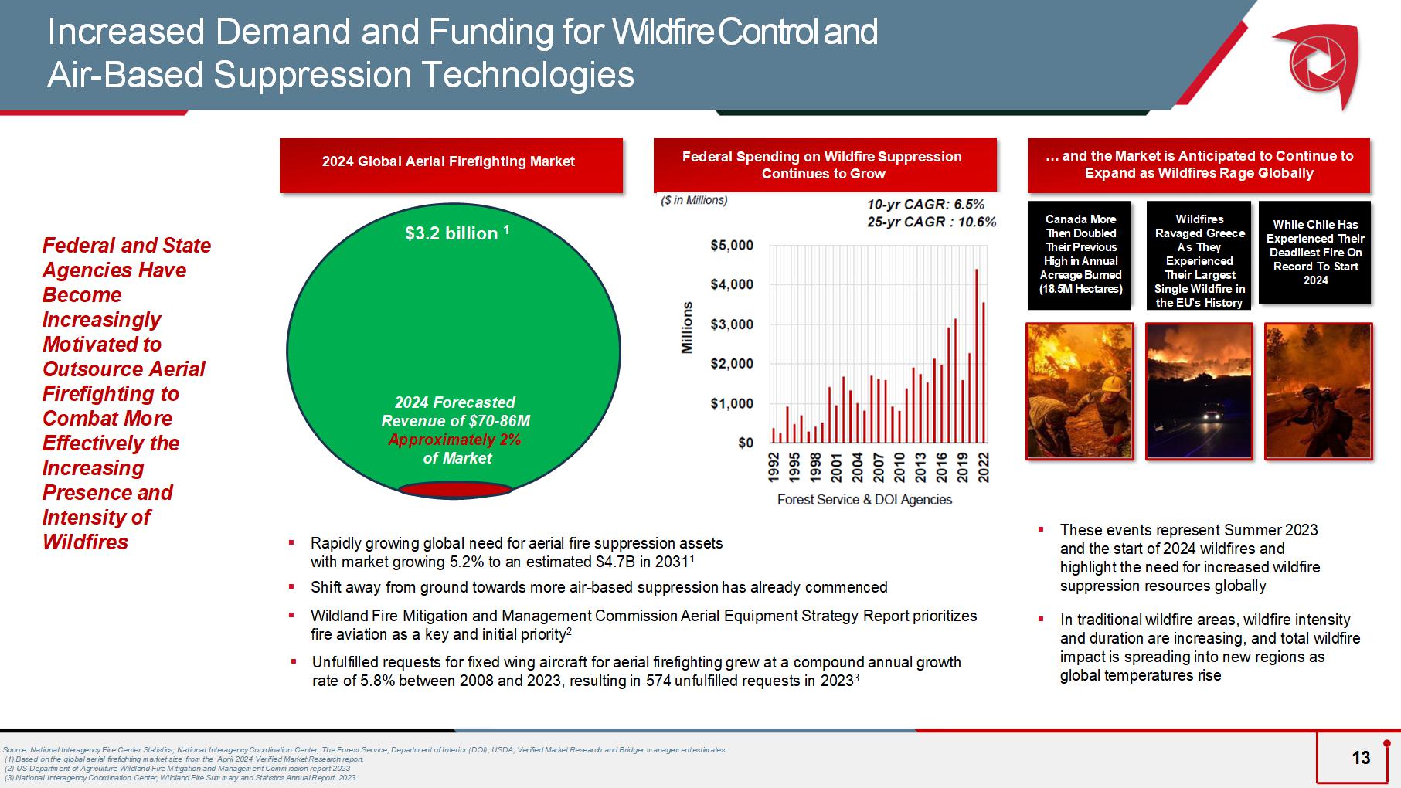
Task: Click the green market circle's '$3.2 billion' label
Action: click(x=457, y=233)
